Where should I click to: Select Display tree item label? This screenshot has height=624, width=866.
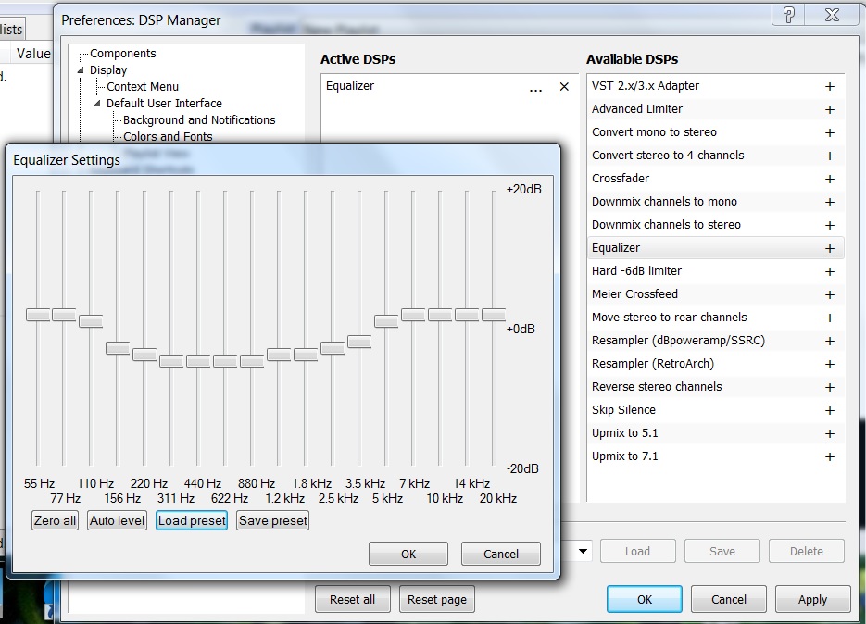click(108, 70)
